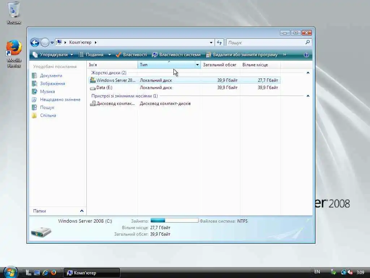Expand arrow after Комп'ютер breadcrumb
Screen dimensions: 370x278
tap(95, 43)
